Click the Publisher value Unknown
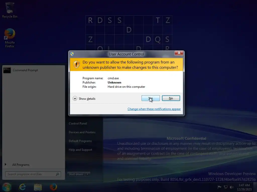The height and width of the screenshot is (192, 257). pos(114,82)
